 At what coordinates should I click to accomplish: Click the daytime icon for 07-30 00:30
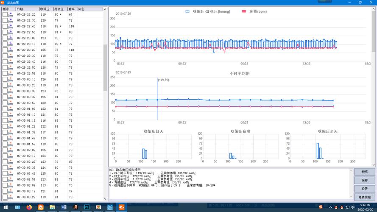11,91
